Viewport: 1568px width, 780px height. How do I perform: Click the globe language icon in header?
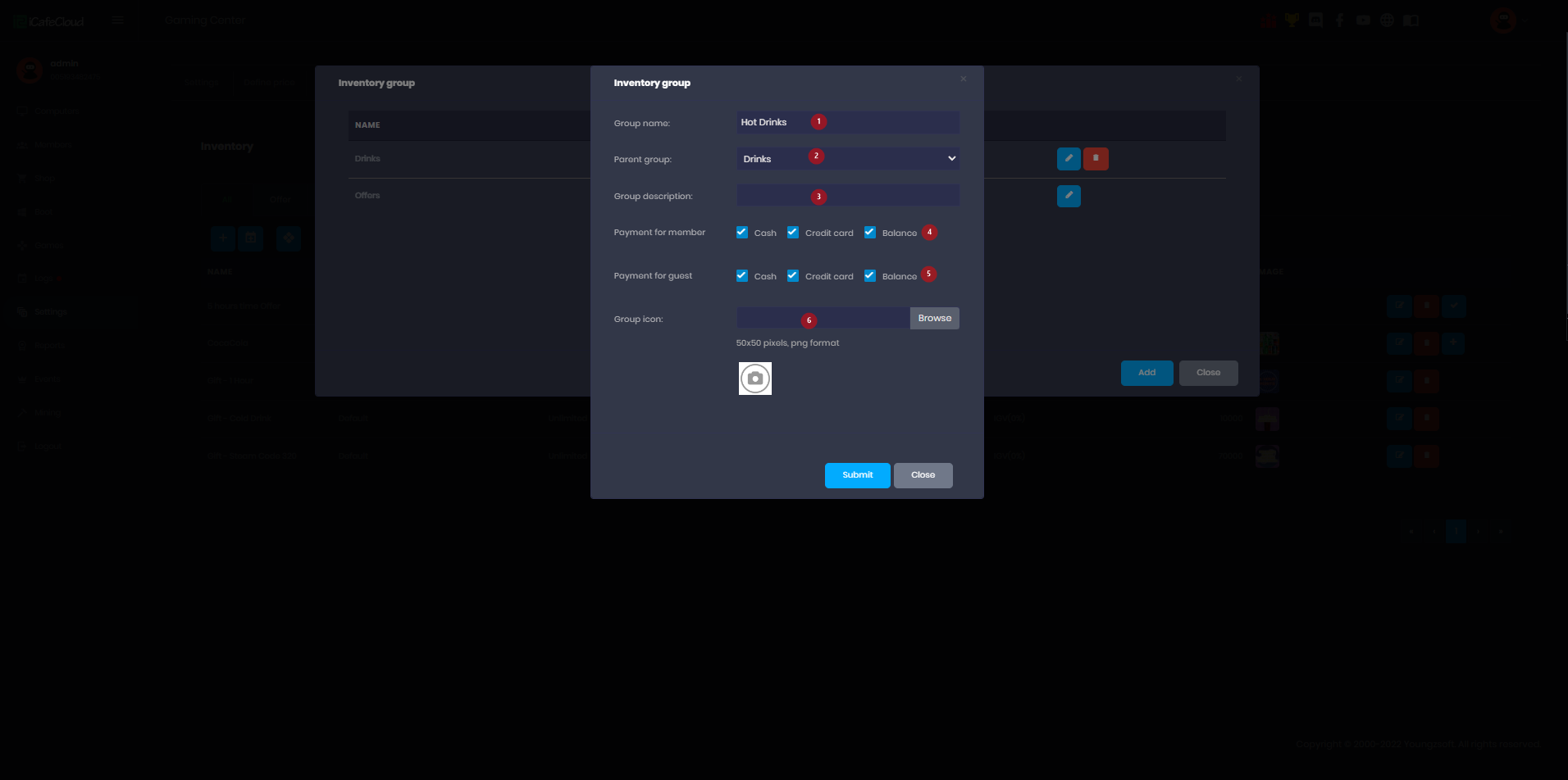coord(1387,20)
